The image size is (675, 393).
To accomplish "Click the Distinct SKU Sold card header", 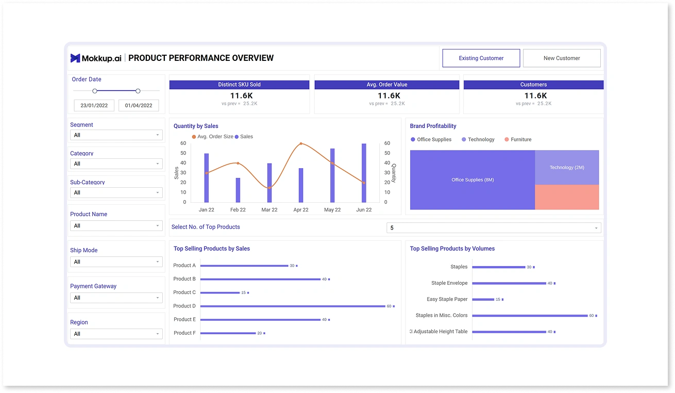I will [240, 85].
